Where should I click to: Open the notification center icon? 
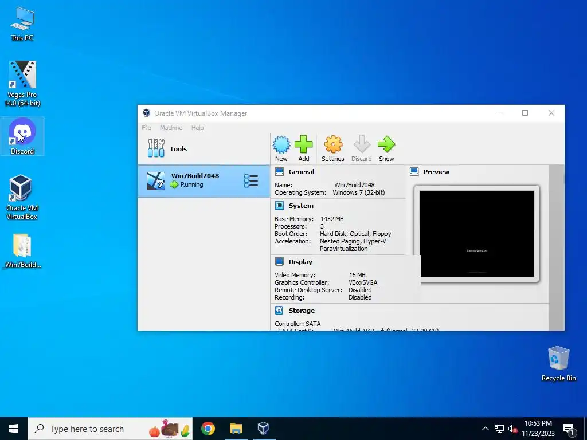tap(569, 429)
